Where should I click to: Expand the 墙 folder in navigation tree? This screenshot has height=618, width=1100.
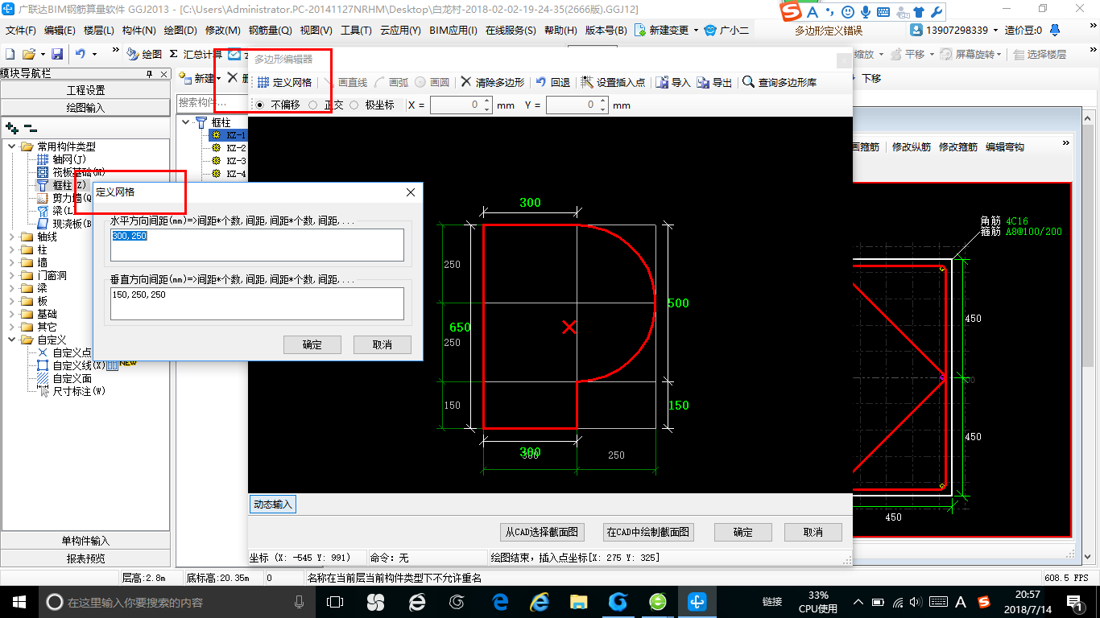pos(11,262)
